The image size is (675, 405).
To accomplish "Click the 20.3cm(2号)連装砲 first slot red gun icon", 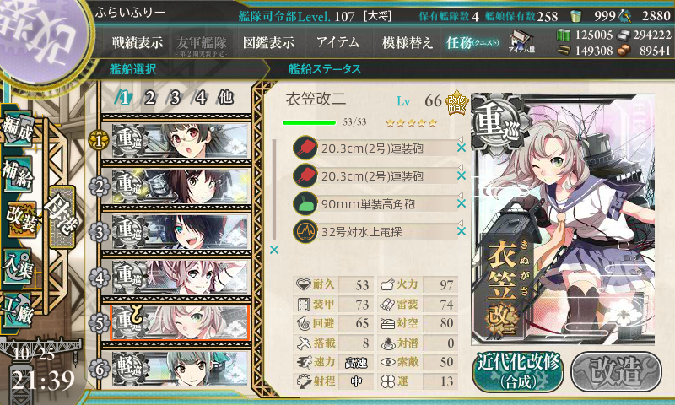I will point(305,148).
